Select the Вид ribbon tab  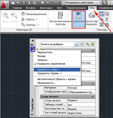click(x=92, y=8)
